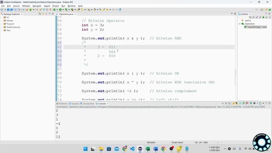Click Link with Editor in Package Explorer

(x=43, y=14)
